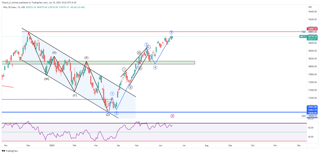Select the circled iii sub-wave label
The width and height of the screenshot is (320, 154).
[x=139, y=53]
